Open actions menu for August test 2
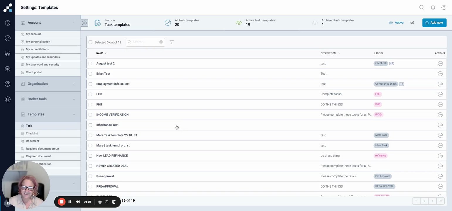Image resolution: width=452 pixels, height=211 pixels. (440, 64)
